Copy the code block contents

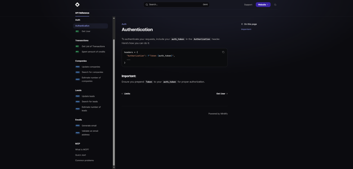(223, 52)
